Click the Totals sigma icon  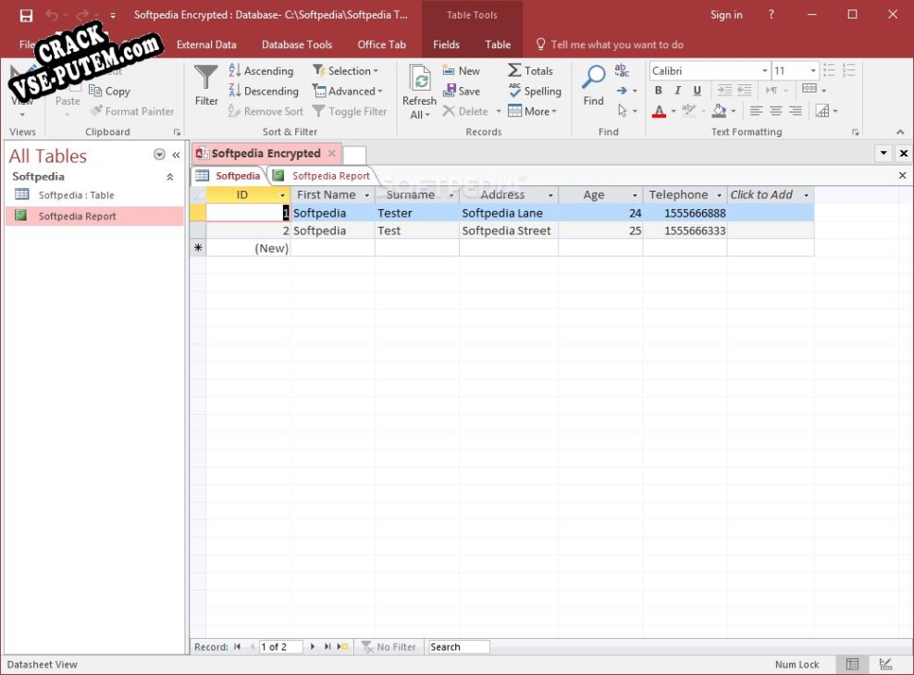point(515,70)
